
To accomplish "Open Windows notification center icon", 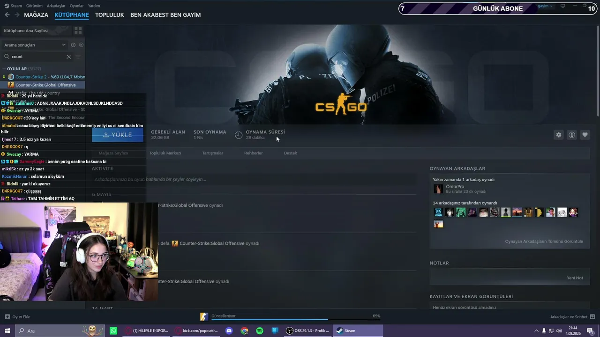I will (590, 331).
